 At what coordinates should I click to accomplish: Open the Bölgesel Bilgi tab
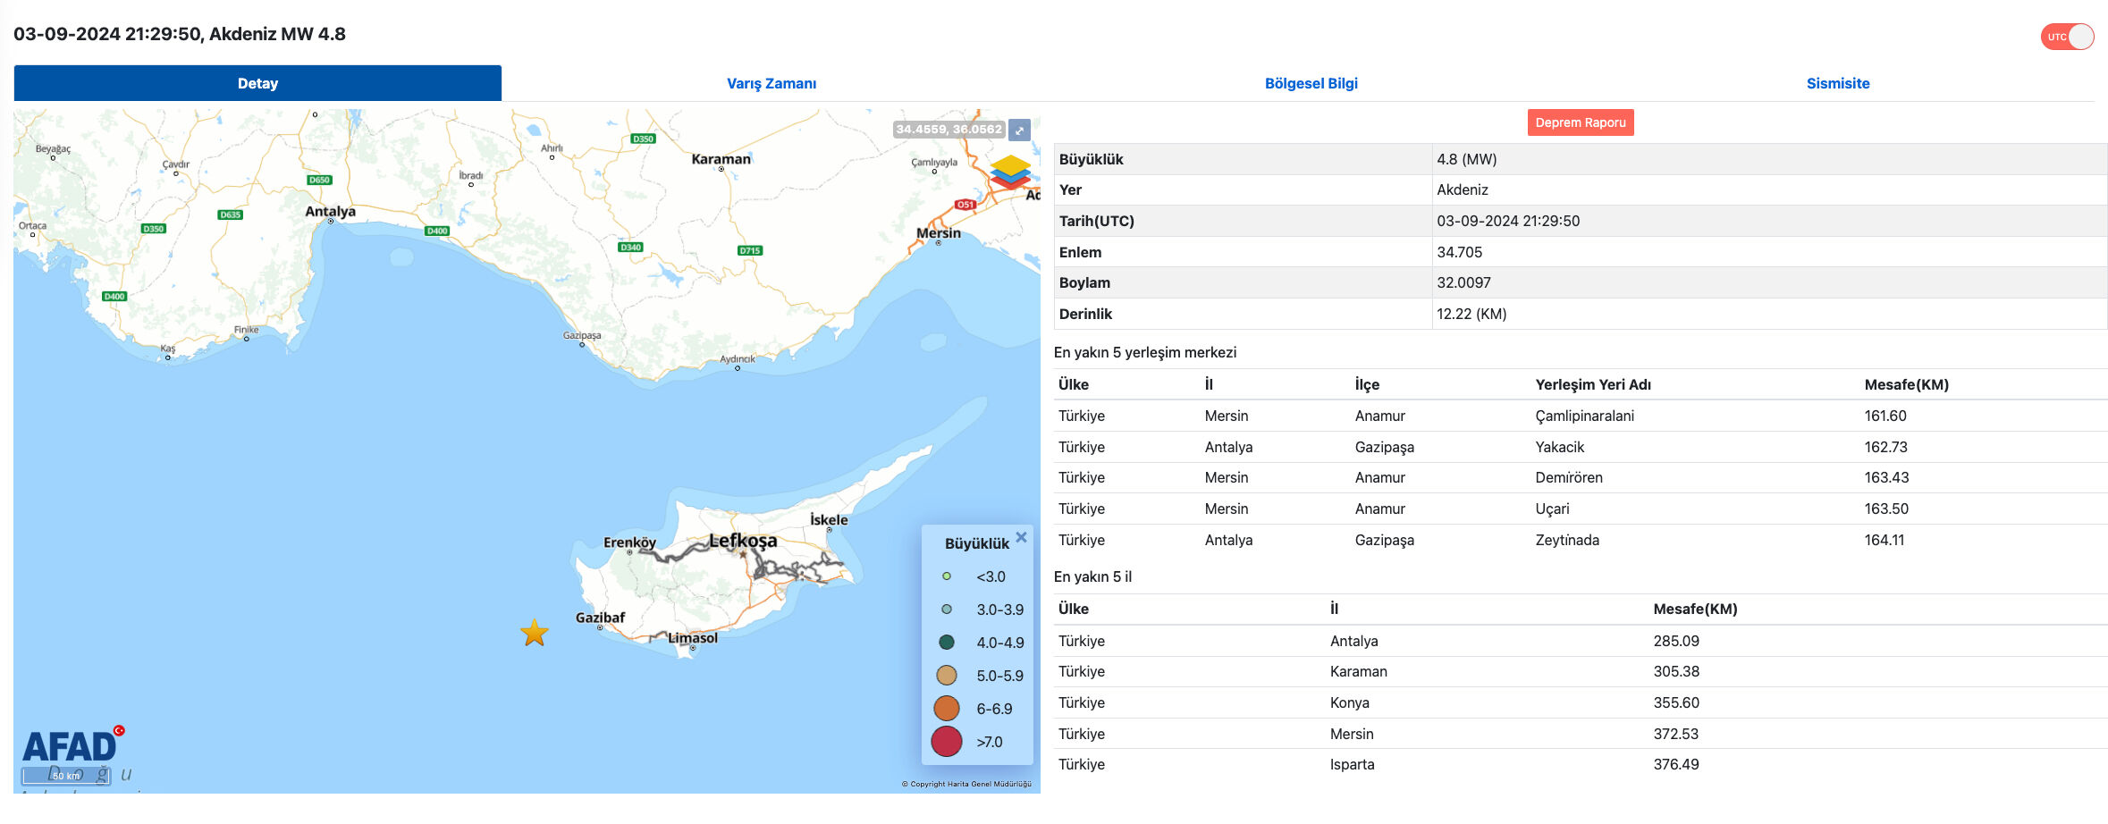tap(1311, 82)
